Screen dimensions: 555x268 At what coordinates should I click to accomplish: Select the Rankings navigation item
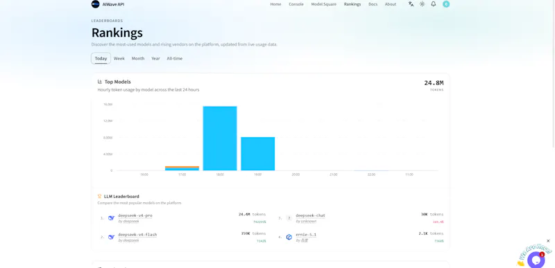352,4
